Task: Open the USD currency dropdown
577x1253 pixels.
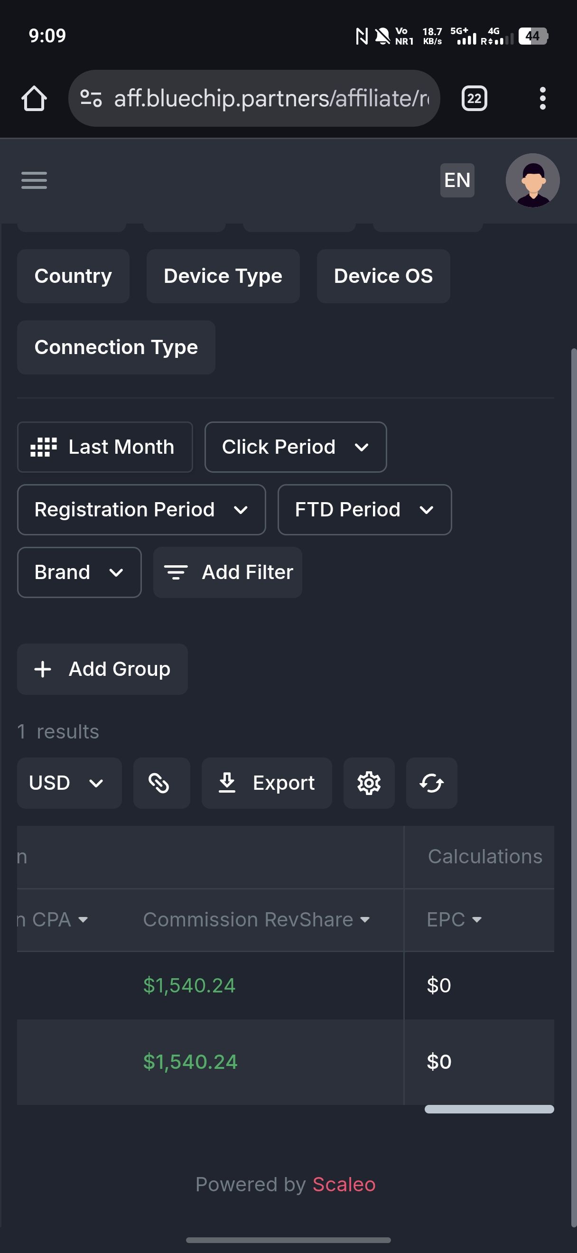Action: pyautogui.click(x=69, y=783)
